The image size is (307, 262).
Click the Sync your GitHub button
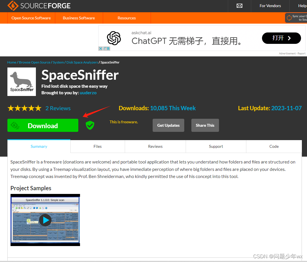(296, 18)
